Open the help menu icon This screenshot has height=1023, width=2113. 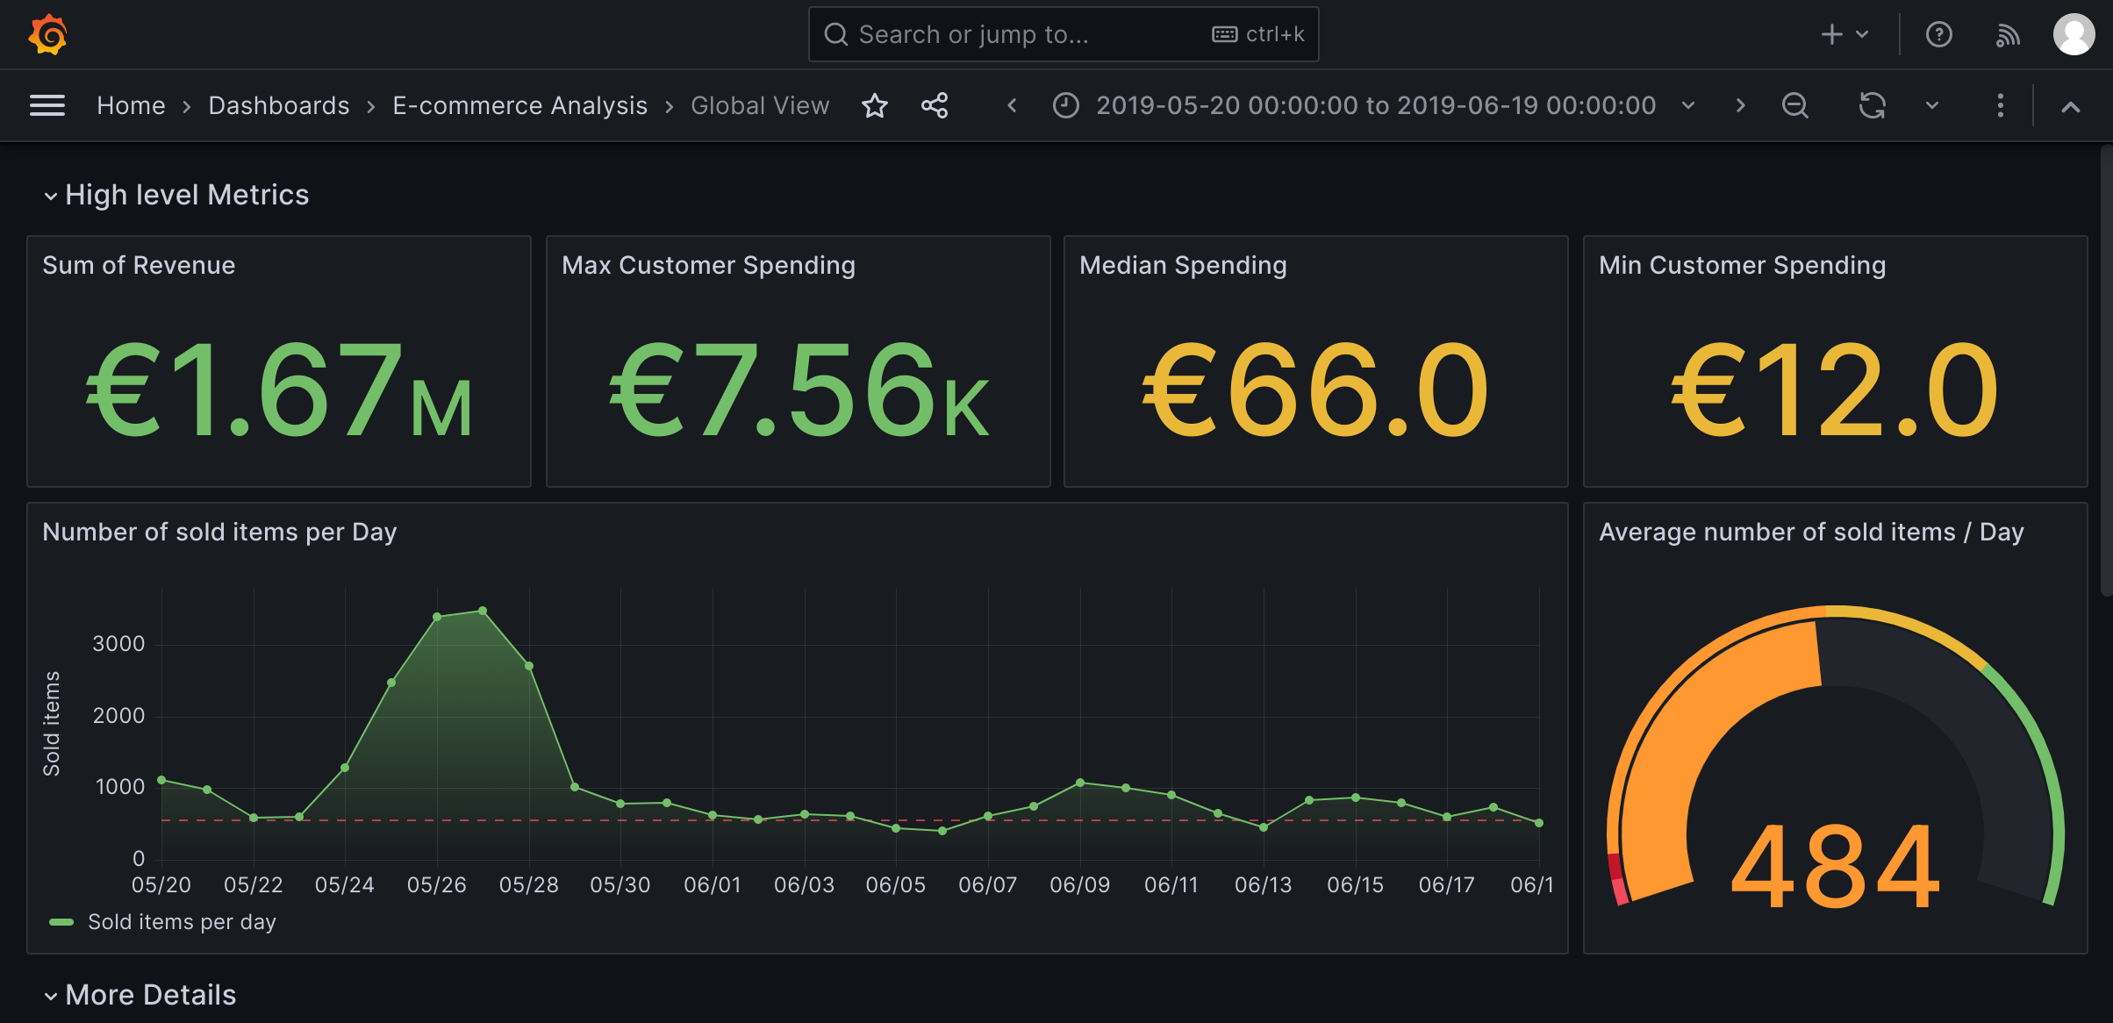1938,34
